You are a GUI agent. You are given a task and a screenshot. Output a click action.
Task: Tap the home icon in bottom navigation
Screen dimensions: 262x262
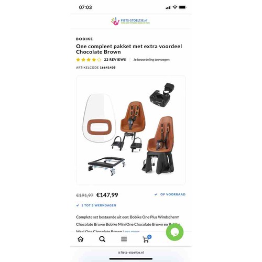(81, 239)
